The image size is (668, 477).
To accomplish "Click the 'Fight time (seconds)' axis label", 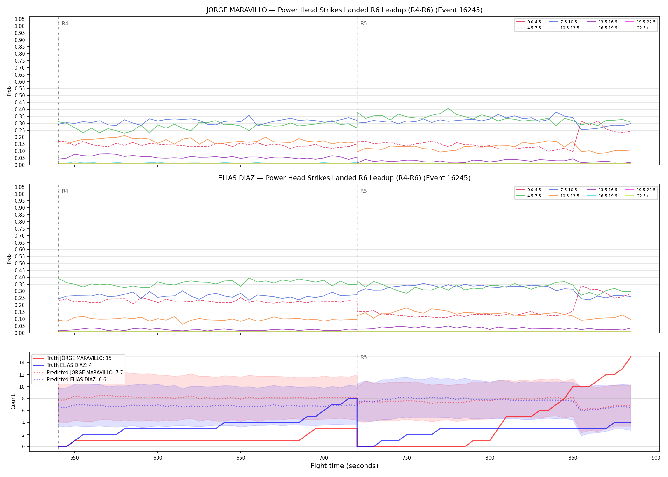I will click(x=344, y=466).
